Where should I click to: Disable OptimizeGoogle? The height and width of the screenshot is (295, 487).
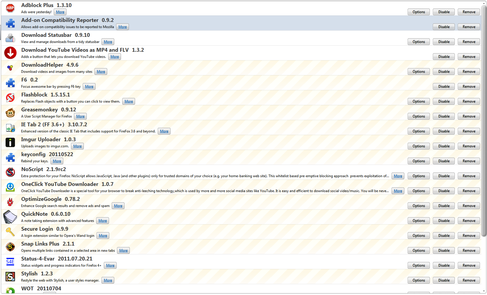pos(444,206)
